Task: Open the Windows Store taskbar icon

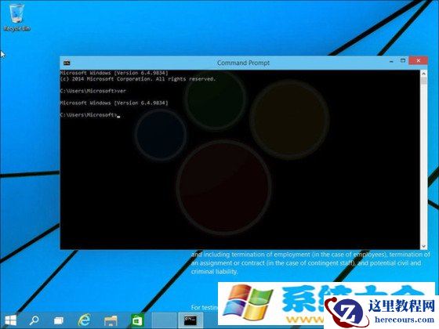Action: point(137,320)
